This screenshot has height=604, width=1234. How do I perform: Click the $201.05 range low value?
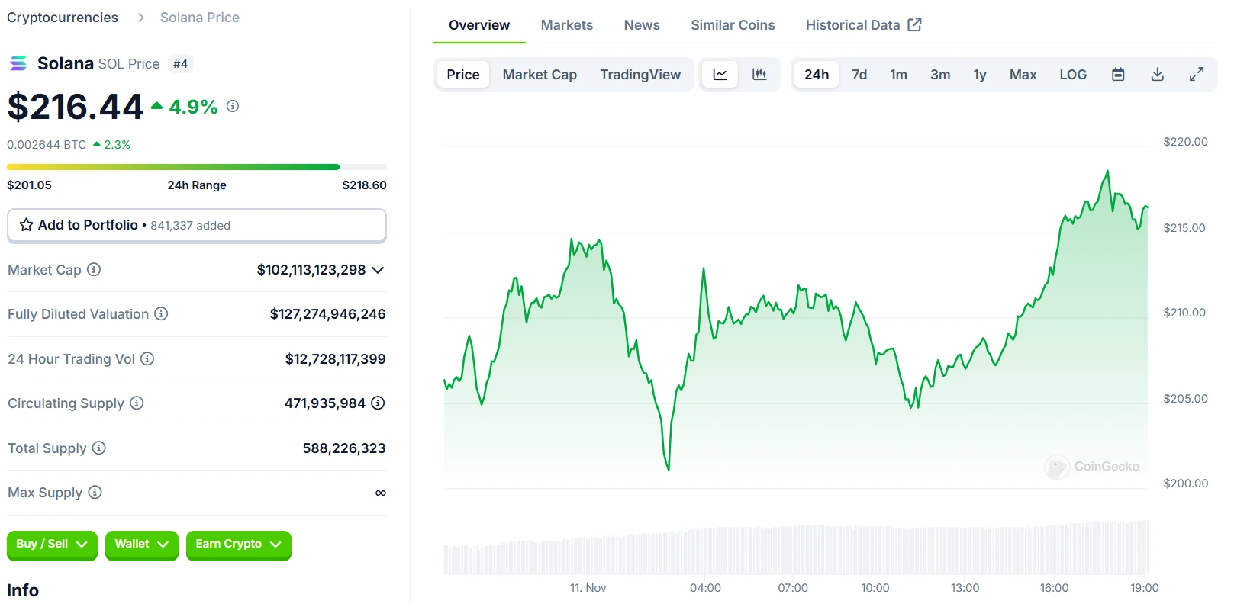click(30, 185)
